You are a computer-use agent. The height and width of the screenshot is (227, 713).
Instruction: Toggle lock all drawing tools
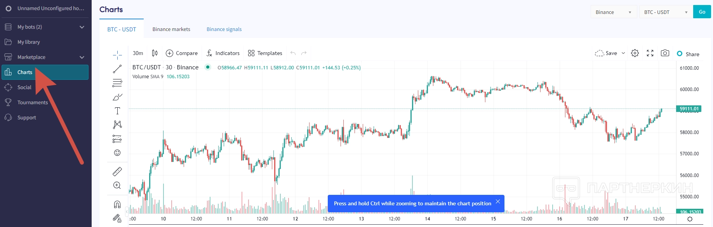coord(117,218)
